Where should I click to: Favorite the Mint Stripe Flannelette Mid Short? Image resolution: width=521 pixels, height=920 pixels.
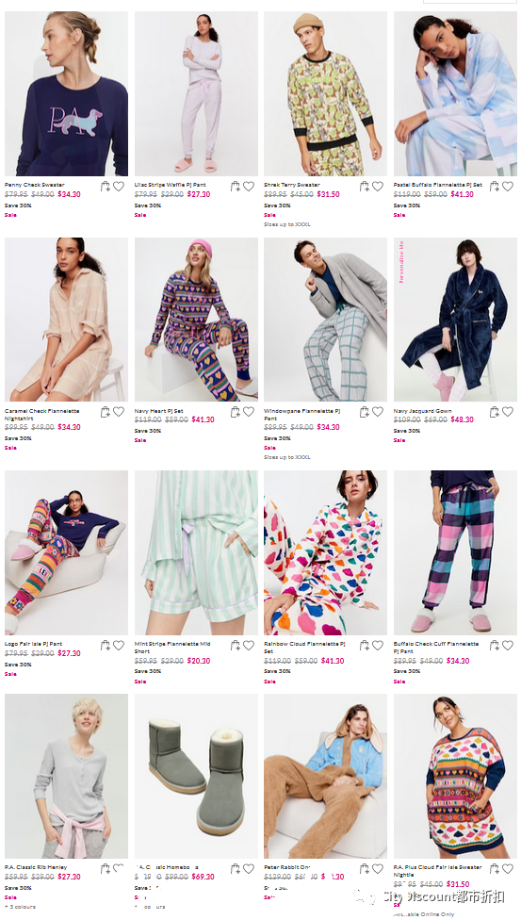coord(249,646)
